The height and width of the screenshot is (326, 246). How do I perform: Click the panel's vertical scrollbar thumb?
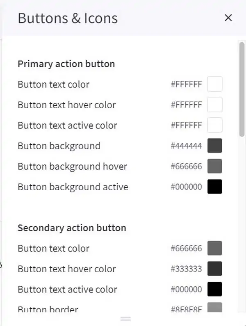[242, 89]
